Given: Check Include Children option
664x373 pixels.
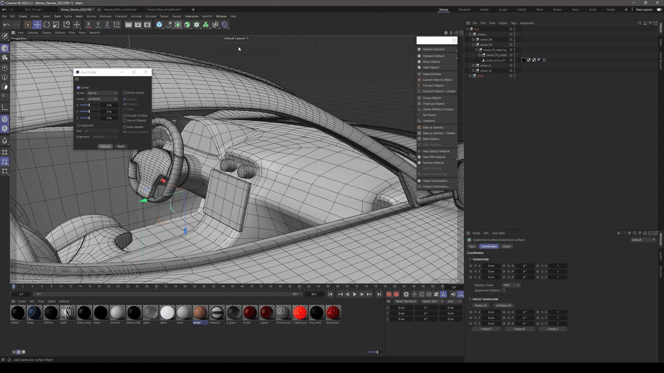Looking at the screenshot, I should pos(125,116).
